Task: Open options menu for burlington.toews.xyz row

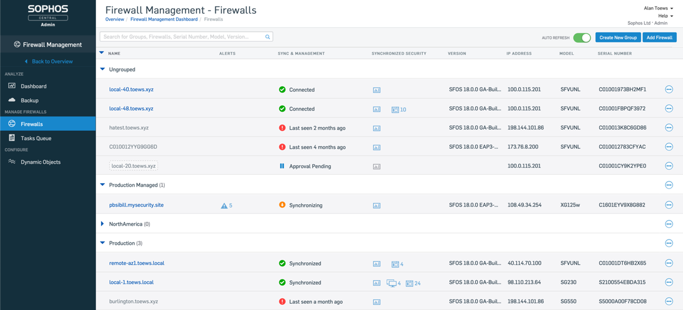Action: 669,301
